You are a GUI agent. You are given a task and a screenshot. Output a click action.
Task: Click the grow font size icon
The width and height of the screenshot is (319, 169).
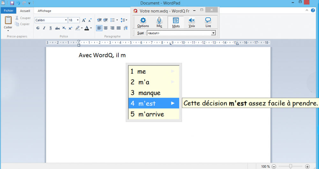pyautogui.click(x=84, y=20)
